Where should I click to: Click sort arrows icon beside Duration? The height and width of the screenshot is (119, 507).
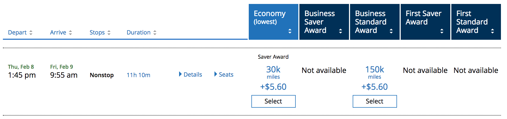[x=155, y=33]
